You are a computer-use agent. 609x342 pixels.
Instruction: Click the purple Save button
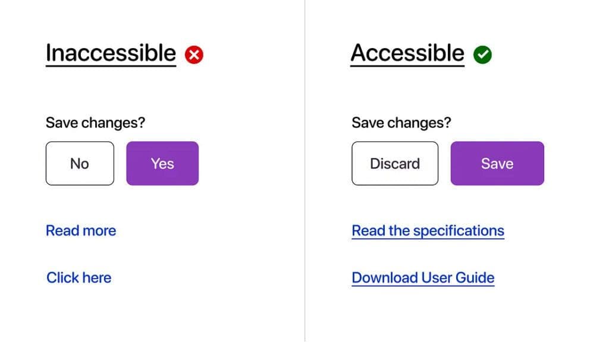point(497,163)
